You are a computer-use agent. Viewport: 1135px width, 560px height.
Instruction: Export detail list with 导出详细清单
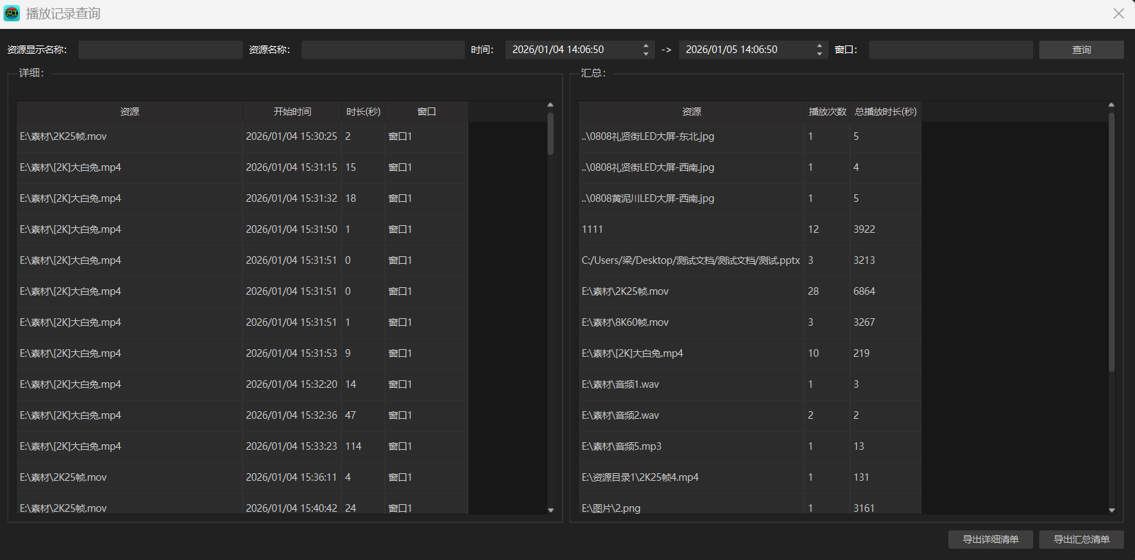click(990, 539)
